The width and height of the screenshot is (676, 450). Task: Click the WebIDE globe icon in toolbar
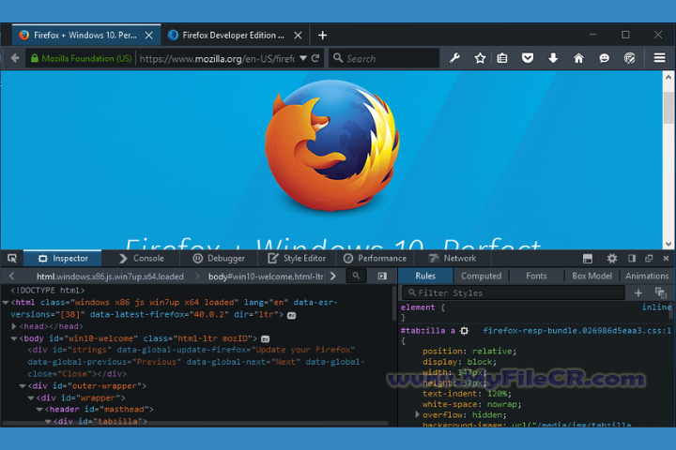[629, 58]
